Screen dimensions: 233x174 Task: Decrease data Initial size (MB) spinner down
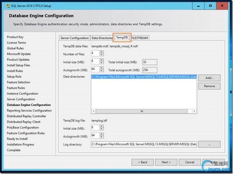(101, 62)
